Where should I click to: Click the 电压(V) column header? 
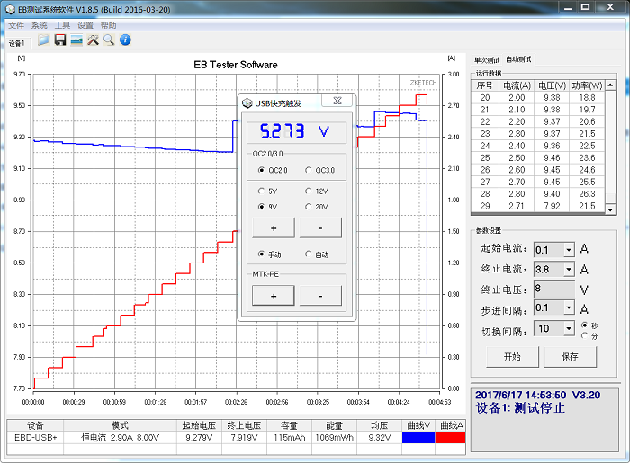(552, 85)
